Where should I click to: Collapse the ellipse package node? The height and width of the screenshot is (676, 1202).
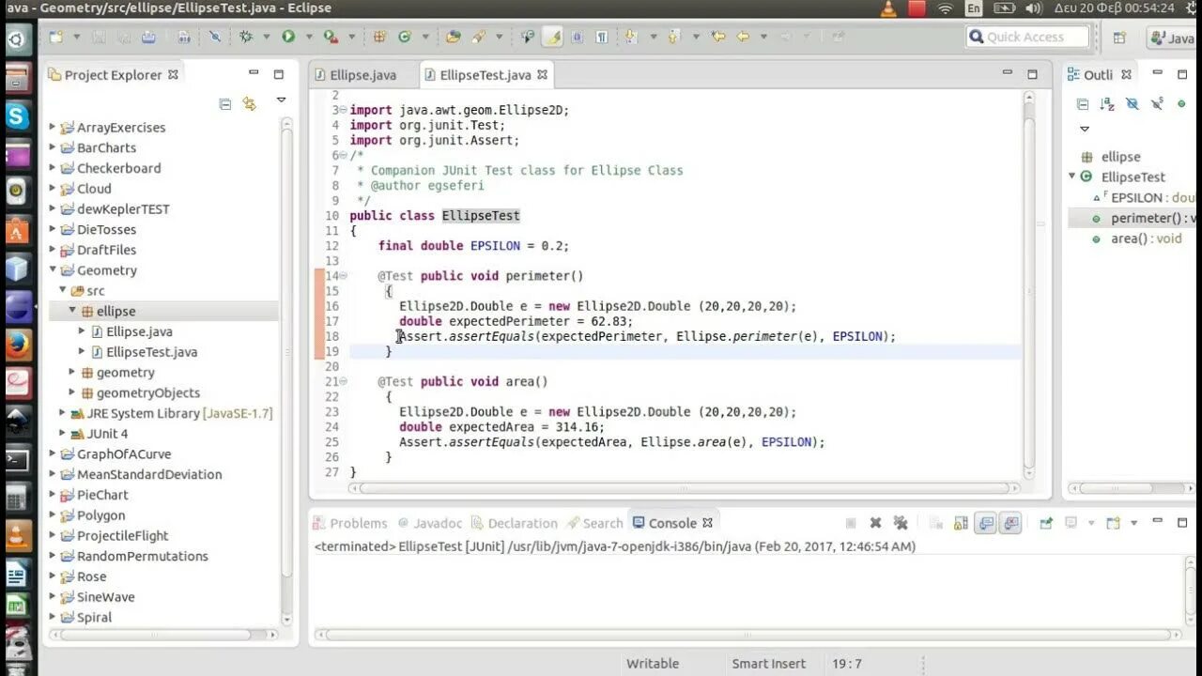[72, 310]
